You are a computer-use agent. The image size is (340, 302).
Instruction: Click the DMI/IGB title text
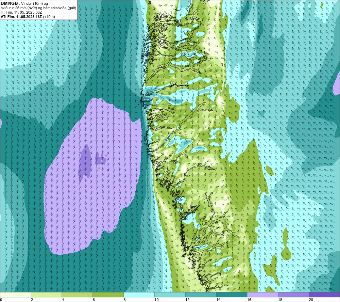click(9, 3)
